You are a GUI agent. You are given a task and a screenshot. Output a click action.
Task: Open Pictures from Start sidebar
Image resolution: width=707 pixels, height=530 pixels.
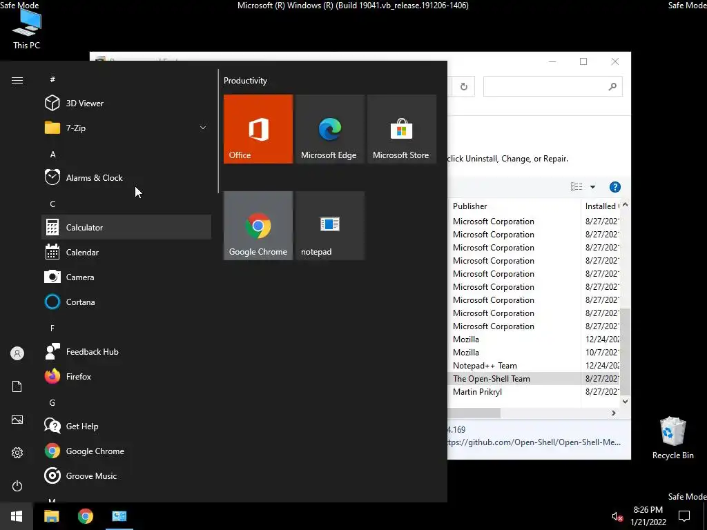pos(17,420)
